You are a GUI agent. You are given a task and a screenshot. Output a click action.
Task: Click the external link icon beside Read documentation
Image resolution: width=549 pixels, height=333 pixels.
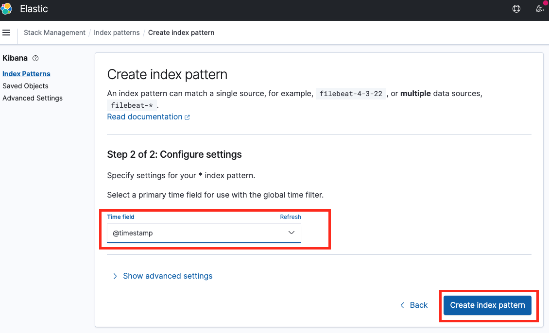188,117
